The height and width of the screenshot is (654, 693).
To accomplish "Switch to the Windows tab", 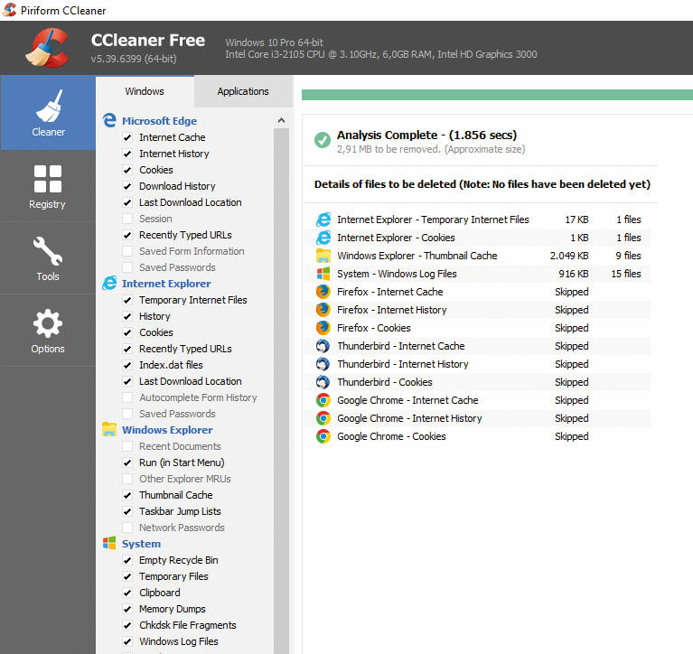I will coord(145,91).
